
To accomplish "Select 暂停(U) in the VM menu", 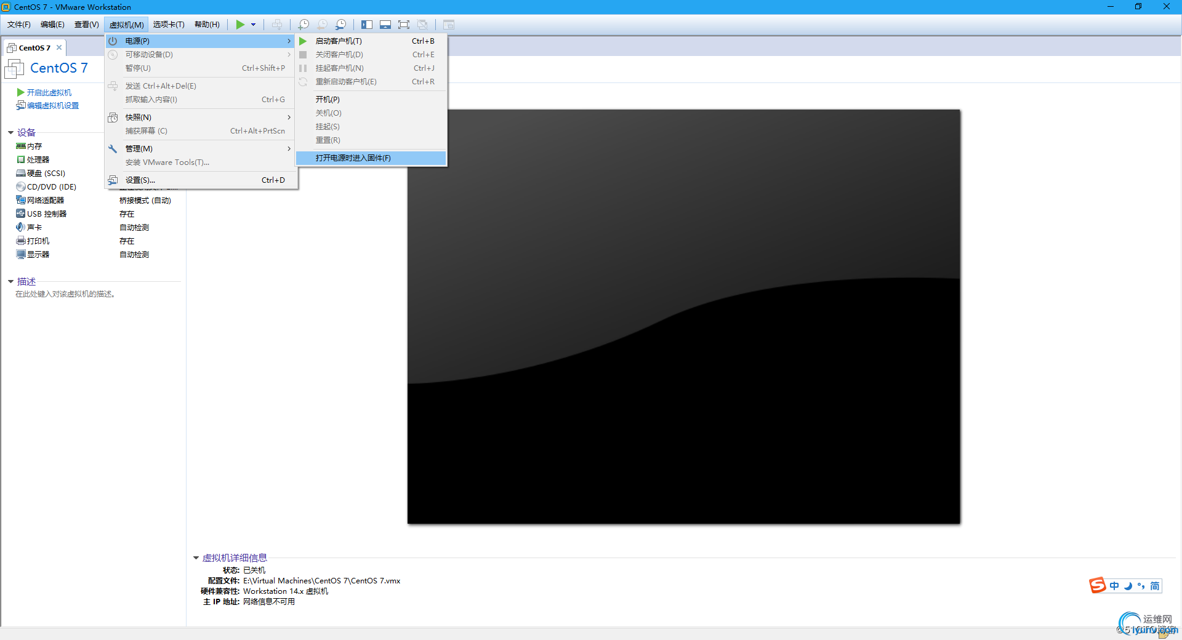I will pos(201,68).
